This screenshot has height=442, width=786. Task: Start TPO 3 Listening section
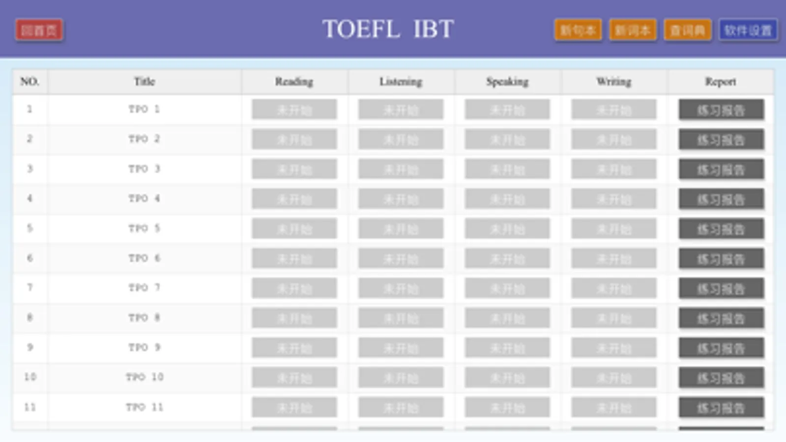tap(401, 169)
